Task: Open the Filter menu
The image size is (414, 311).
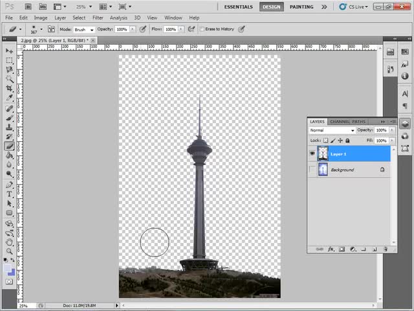Action: 98,17
